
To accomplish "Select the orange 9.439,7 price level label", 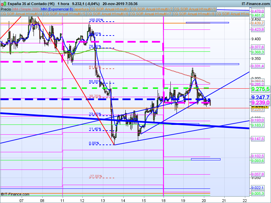I will point(258,23).
